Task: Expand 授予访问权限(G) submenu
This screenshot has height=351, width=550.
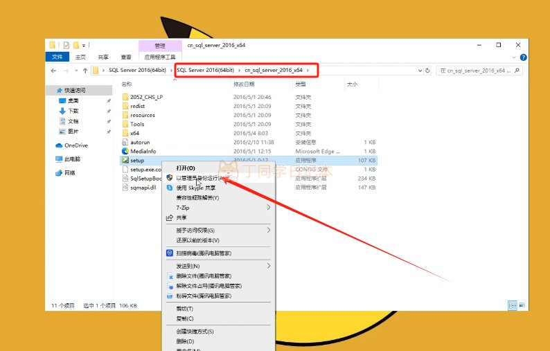Action: tap(218, 231)
